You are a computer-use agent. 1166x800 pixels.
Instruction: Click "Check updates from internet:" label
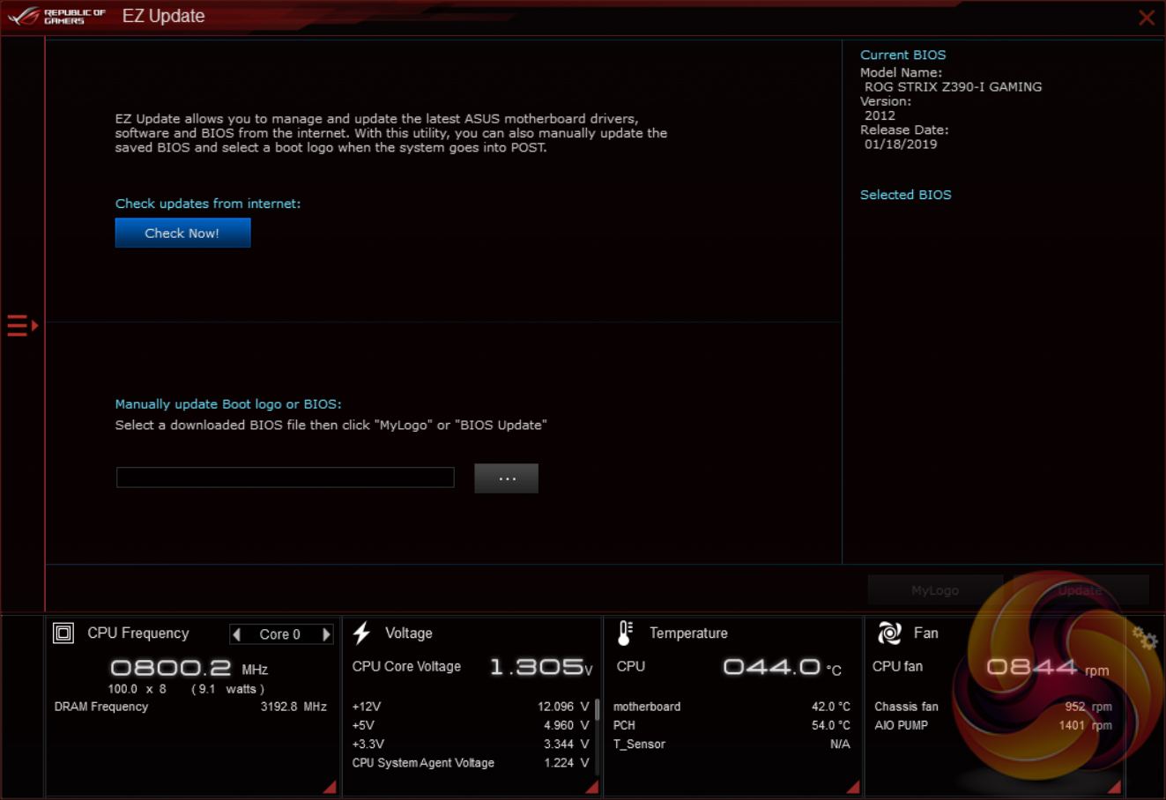(x=208, y=204)
